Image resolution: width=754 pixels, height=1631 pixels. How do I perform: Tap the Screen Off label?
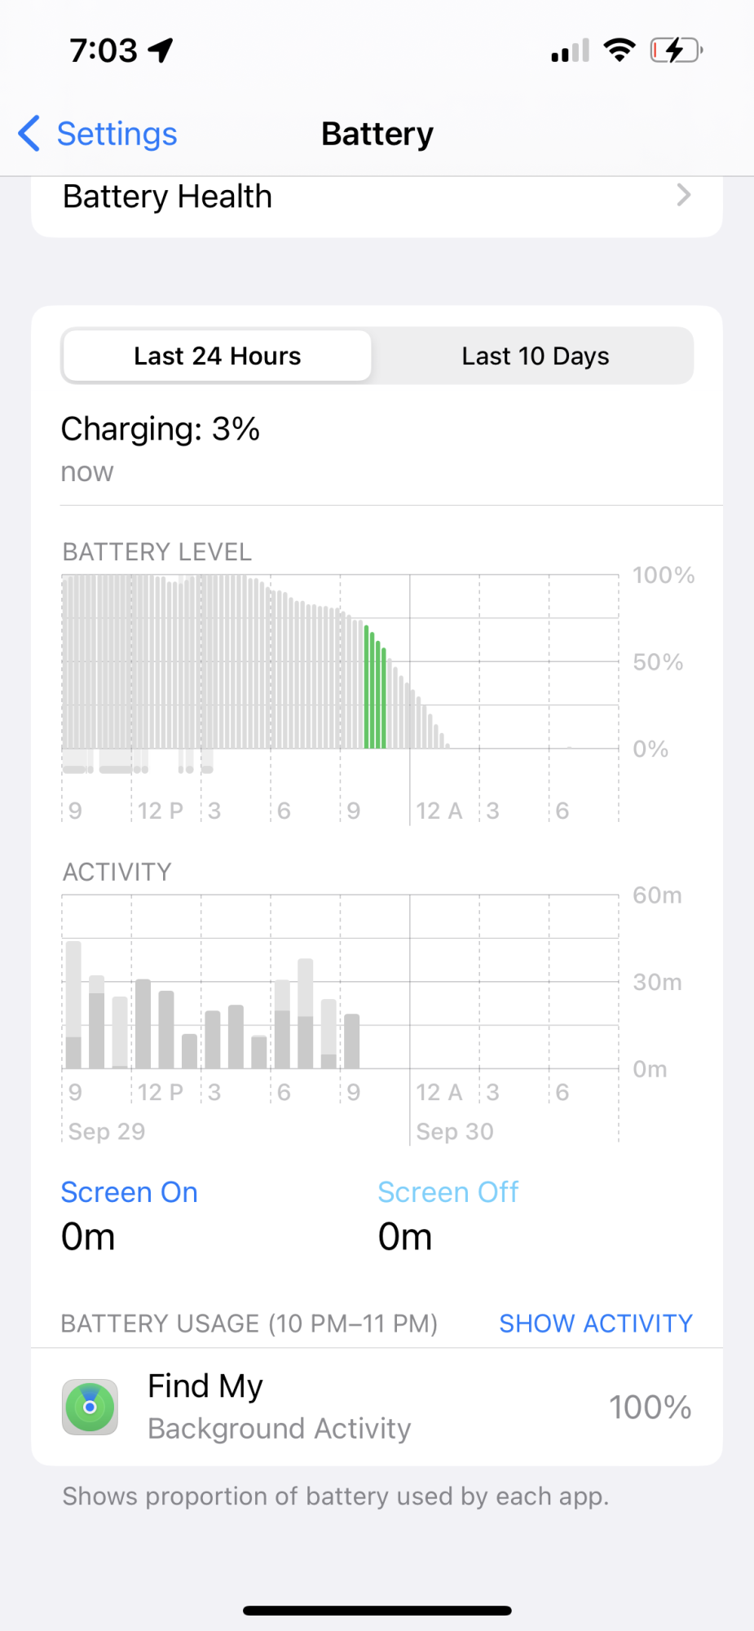(448, 1192)
